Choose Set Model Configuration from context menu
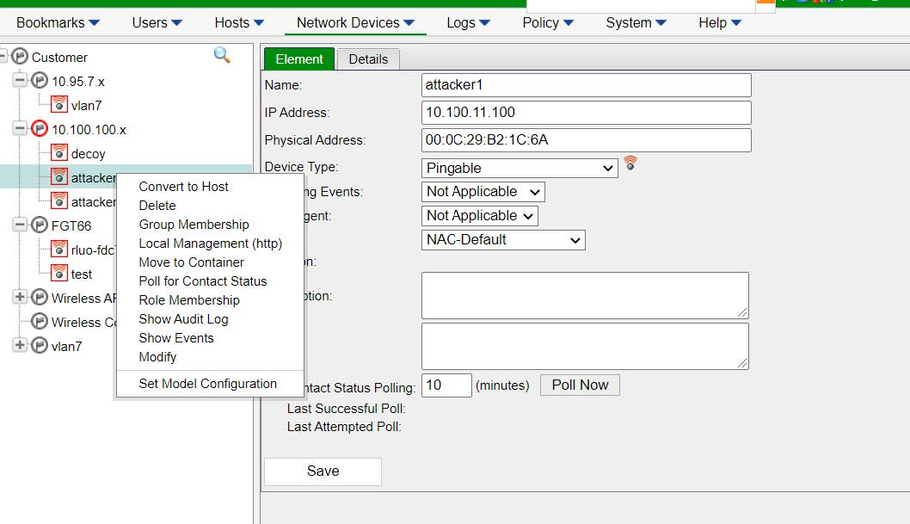The height and width of the screenshot is (524, 910). [207, 383]
